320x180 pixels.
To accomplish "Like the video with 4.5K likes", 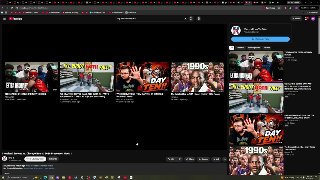I will click(171, 159).
